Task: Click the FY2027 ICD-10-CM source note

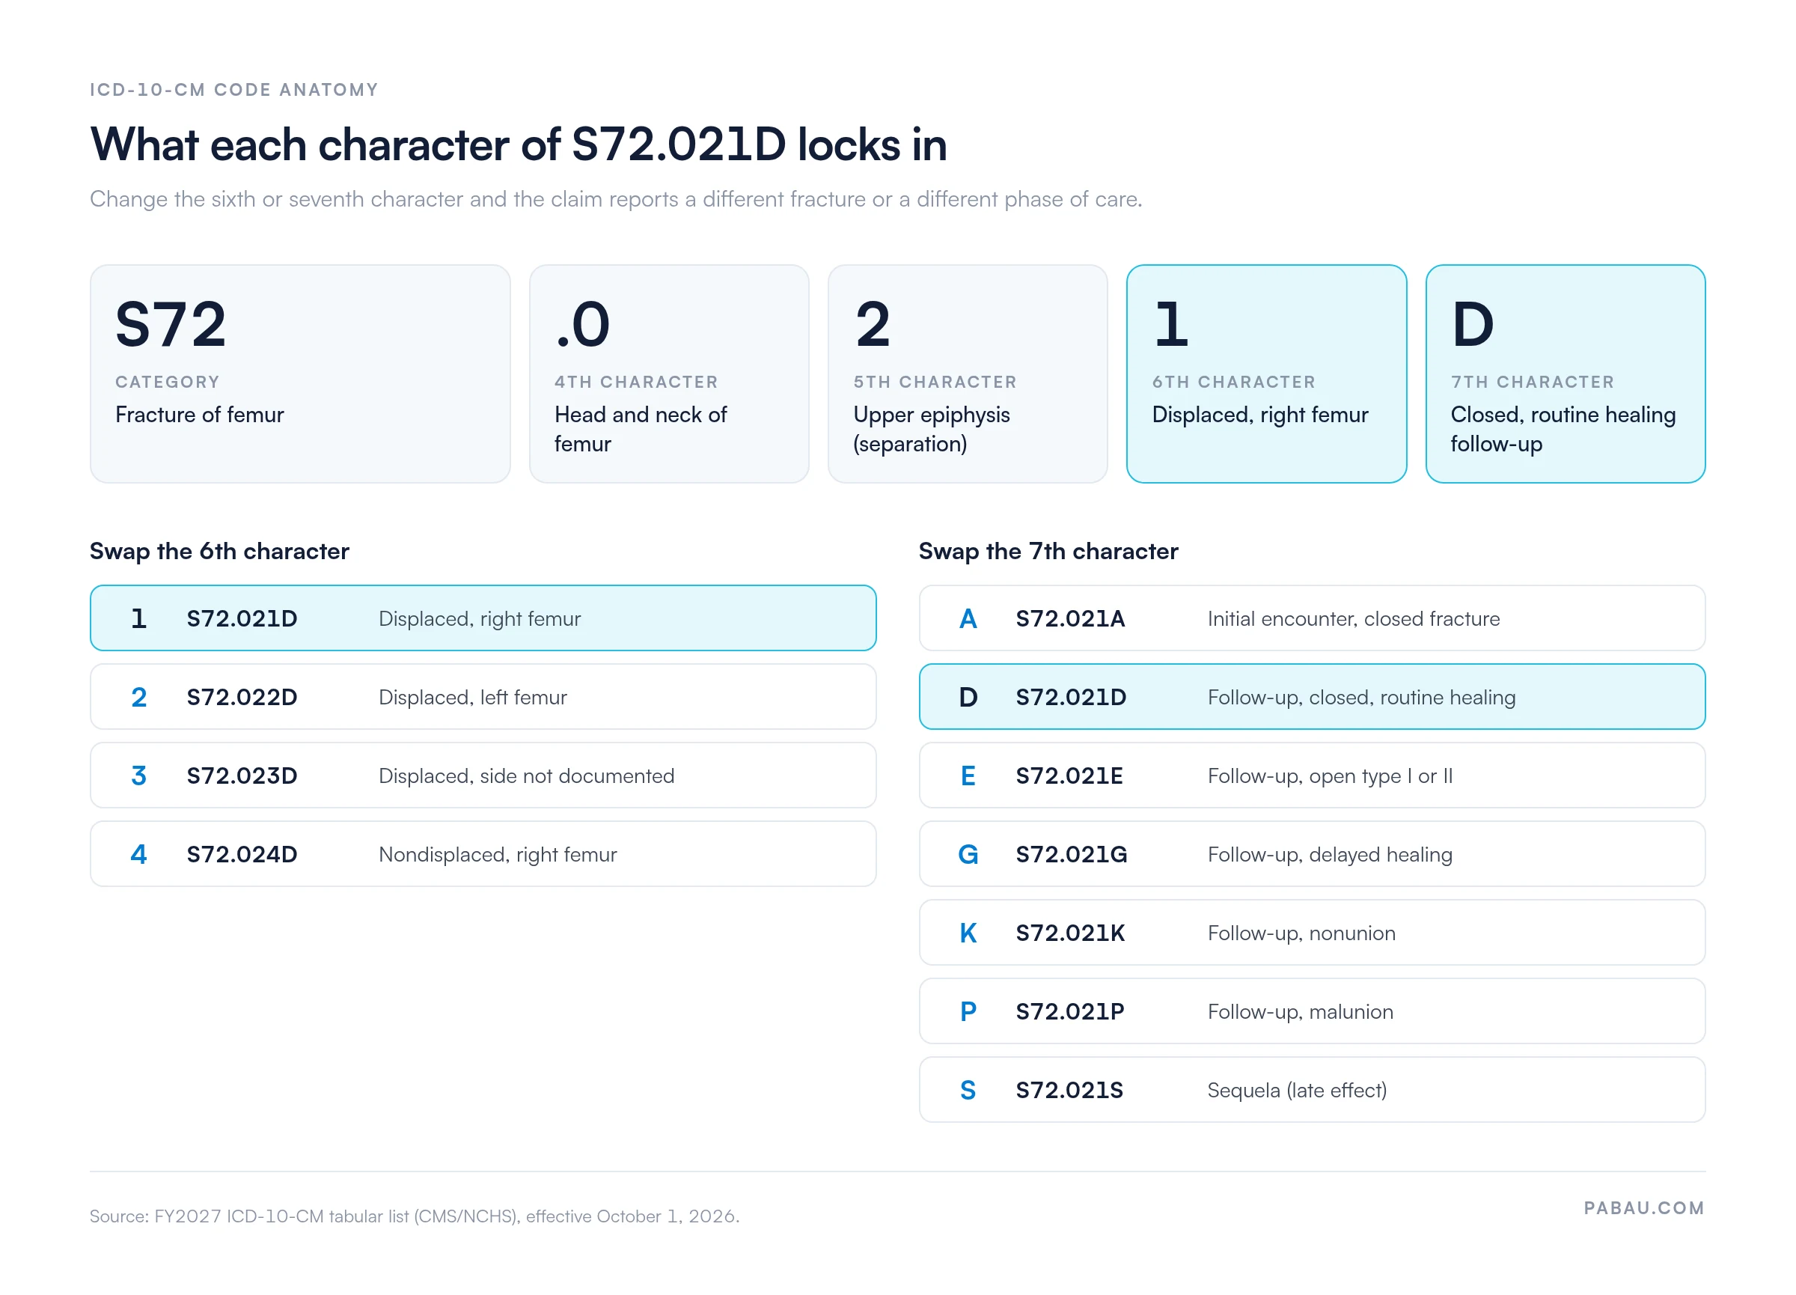Action: coord(414,1216)
